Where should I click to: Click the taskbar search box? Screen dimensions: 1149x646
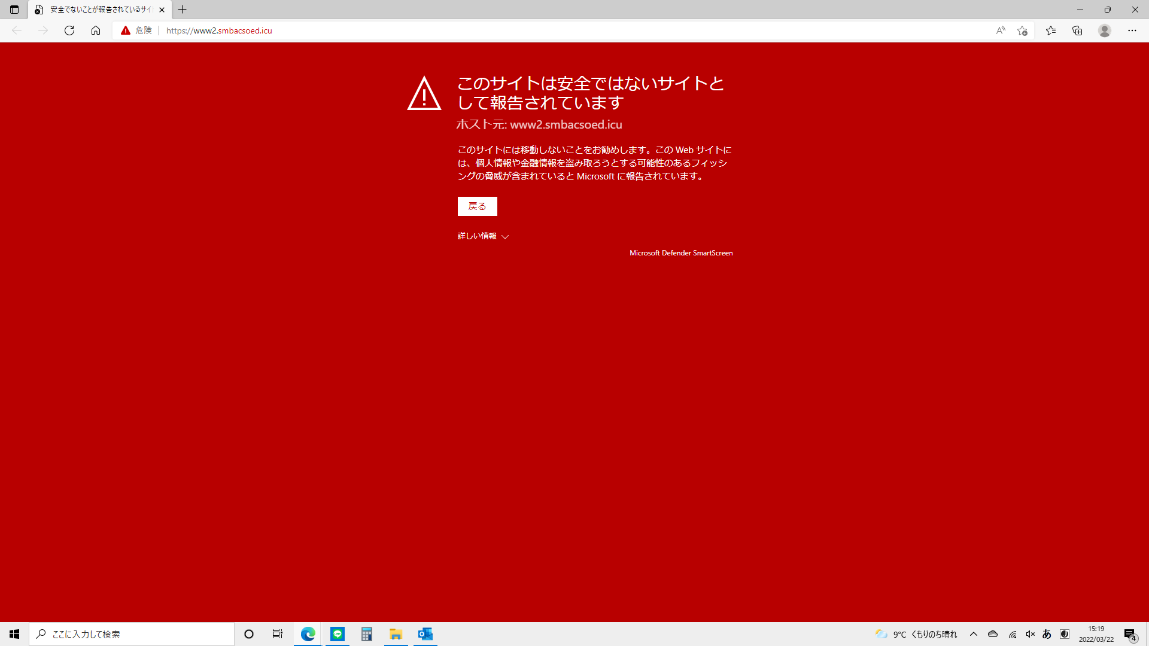pos(132,634)
